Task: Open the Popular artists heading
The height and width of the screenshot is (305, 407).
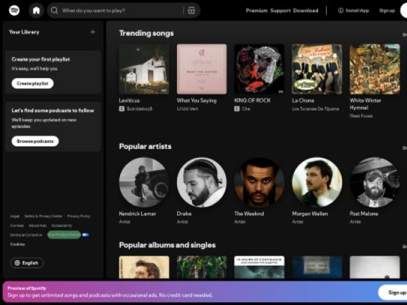Action: click(145, 146)
